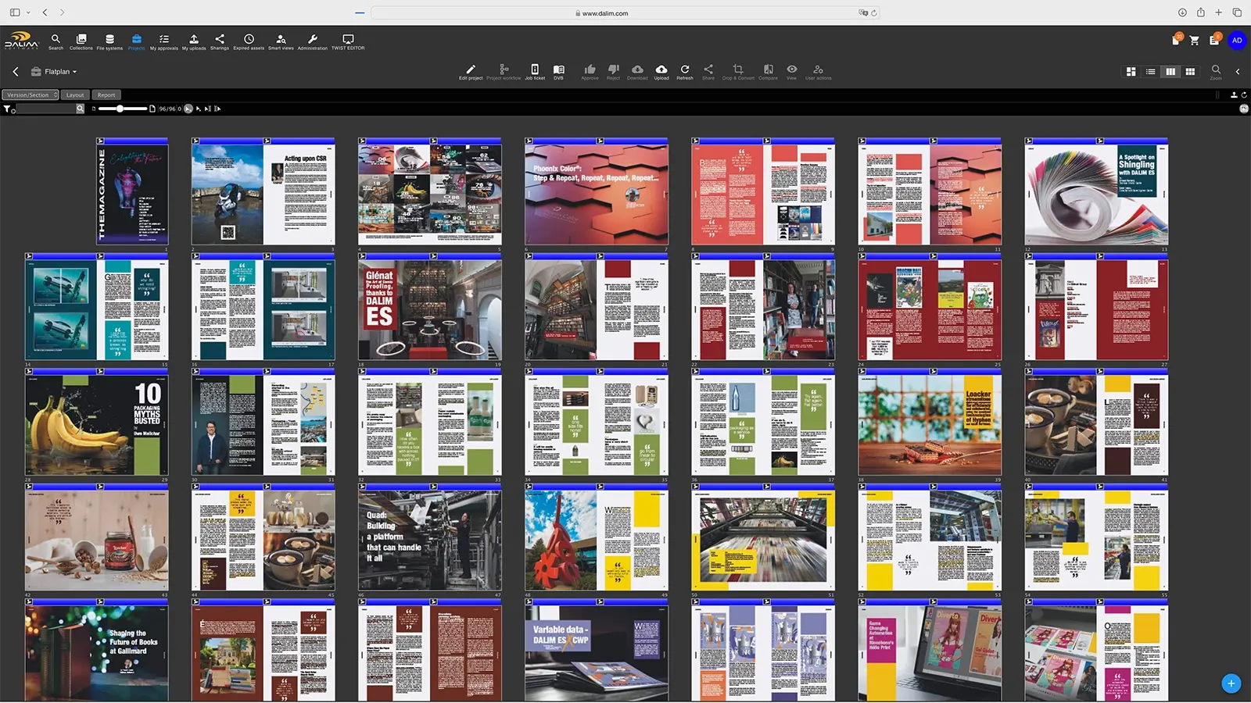
Task: Open the TWIST EDITOR
Action: [x=348, y=42]
